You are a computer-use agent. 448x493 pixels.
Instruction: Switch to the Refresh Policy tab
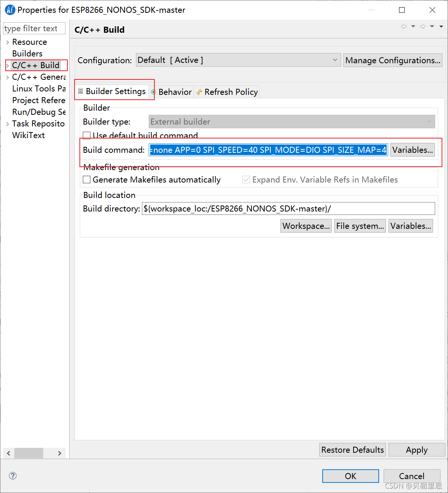(227, 92)
